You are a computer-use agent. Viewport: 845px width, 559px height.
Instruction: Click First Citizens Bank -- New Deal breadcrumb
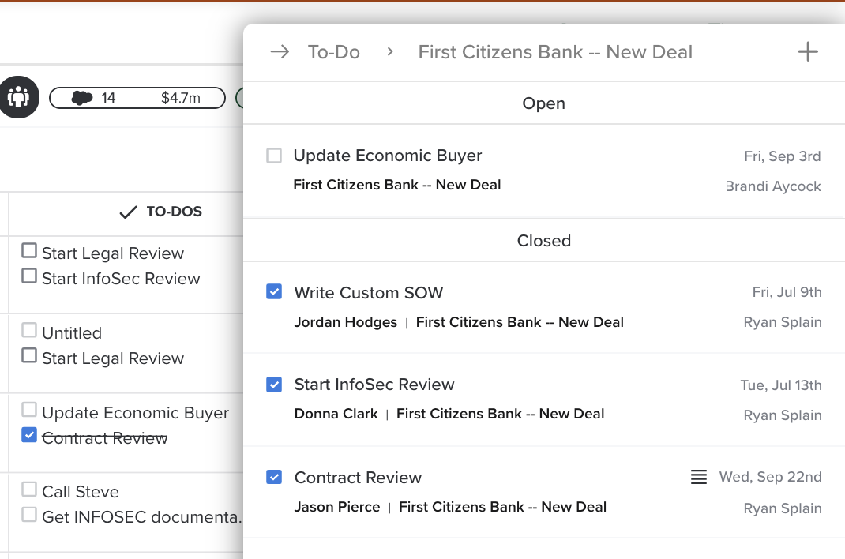[x=555, y=51]
